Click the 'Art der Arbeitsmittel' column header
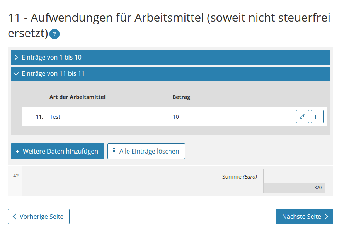This screenshot has width=349, height=232. coord(77,97)
